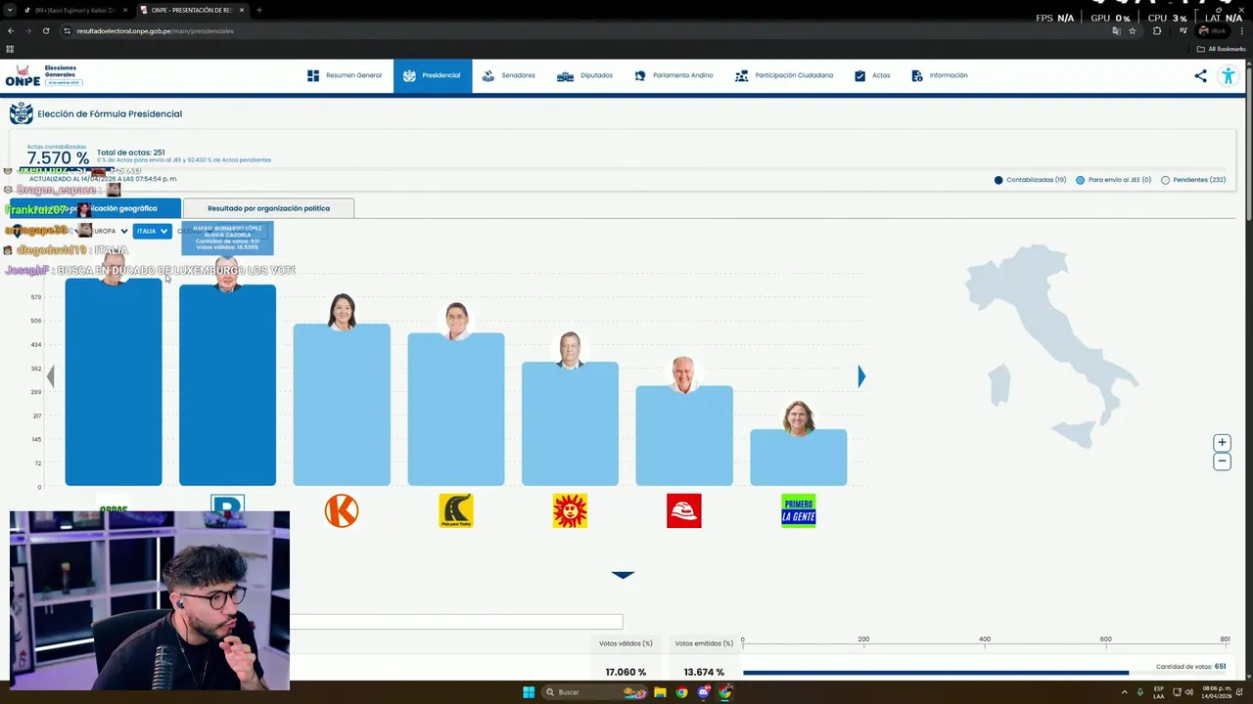Open the Actas section

click(872, 75)
